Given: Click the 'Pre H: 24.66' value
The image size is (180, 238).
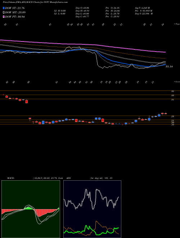Looking at the screenshot, I should click(x=113, y=10).
